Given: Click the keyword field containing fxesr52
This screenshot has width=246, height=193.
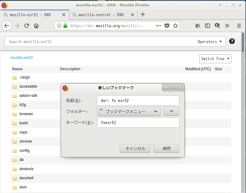Looking at the screenshot, I should (138, 122).
